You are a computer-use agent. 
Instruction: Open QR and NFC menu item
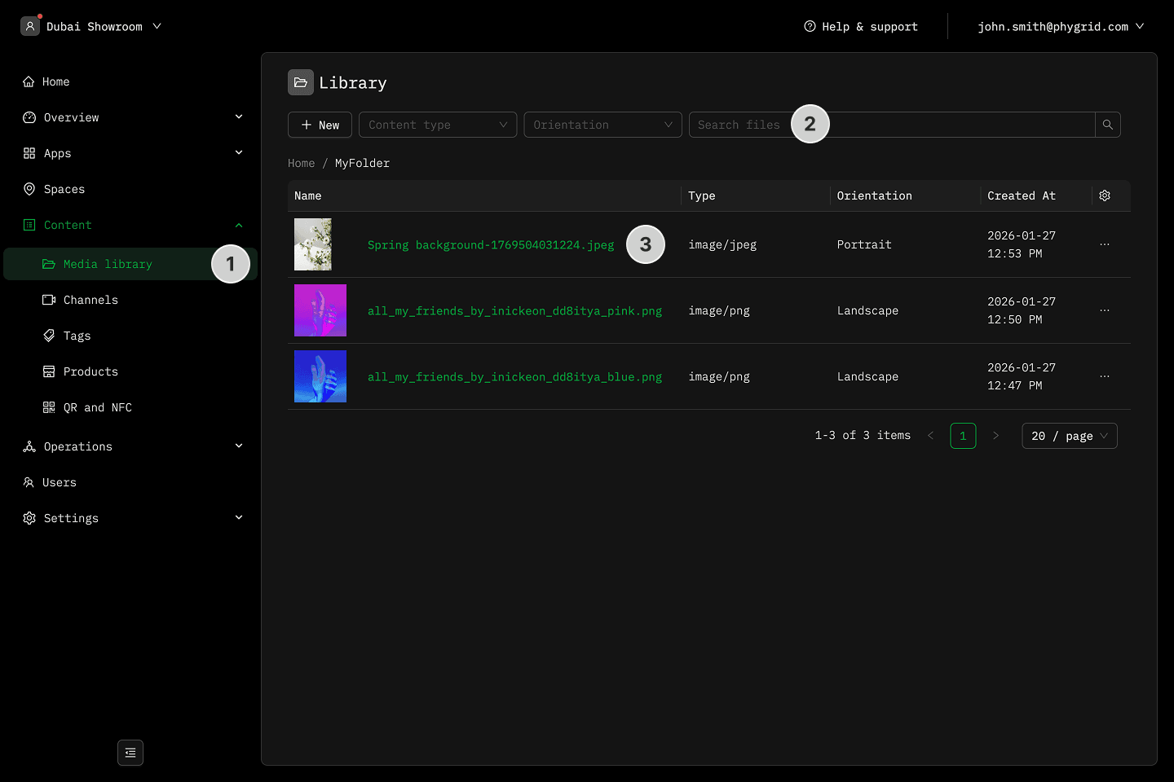[x=97, y=407]
